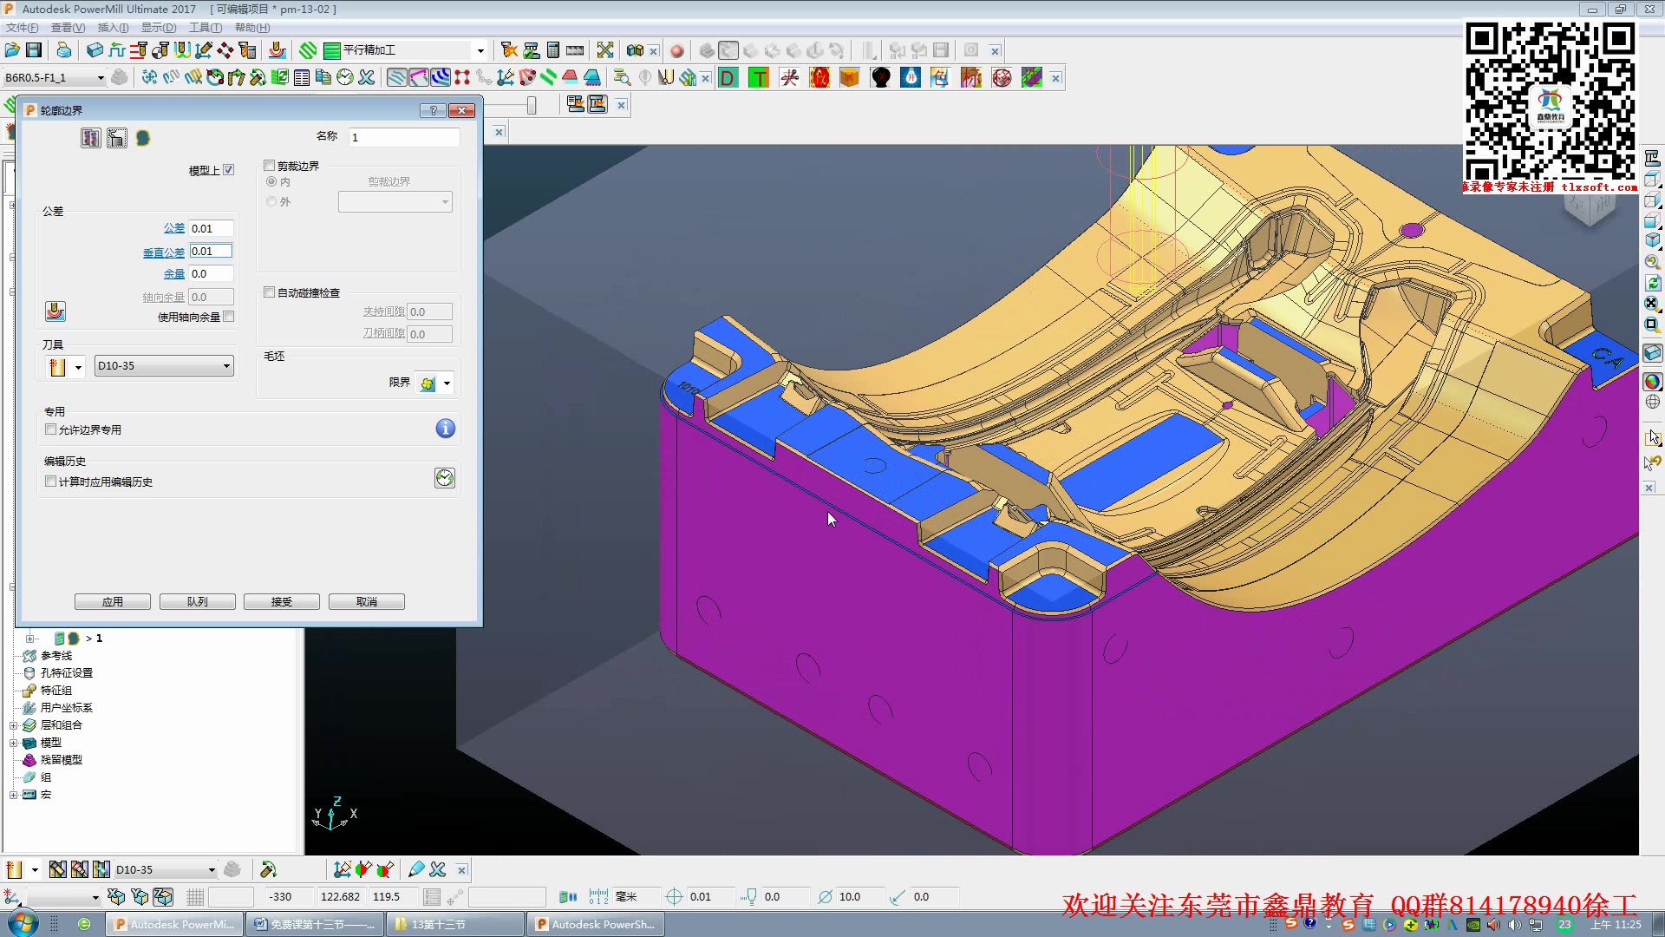Open the 查看(V) menu
This screenshot has width=1665, height=937.
point(68,28)
